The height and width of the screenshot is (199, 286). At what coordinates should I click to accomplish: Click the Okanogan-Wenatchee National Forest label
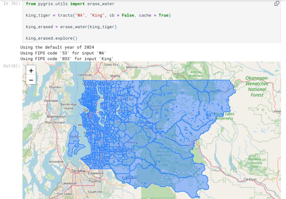coord(257,87)
